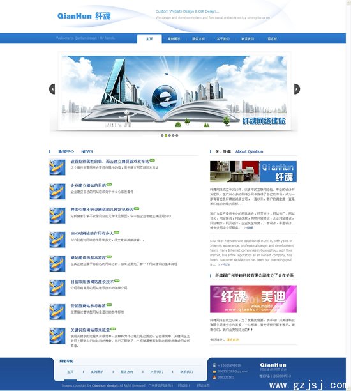Click the QQ contact icon in footer
Image resolution: width=351 pixels, height=391 pixels.
(214, 378)
